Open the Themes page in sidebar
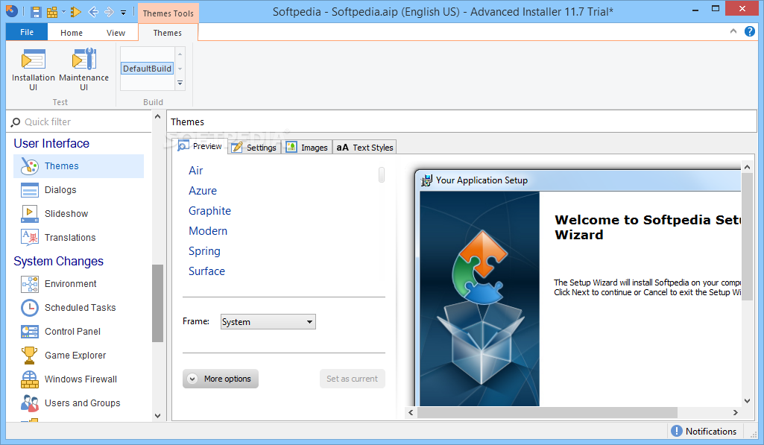The width and height of the screenshot is (764, 445). click(79, 166)
